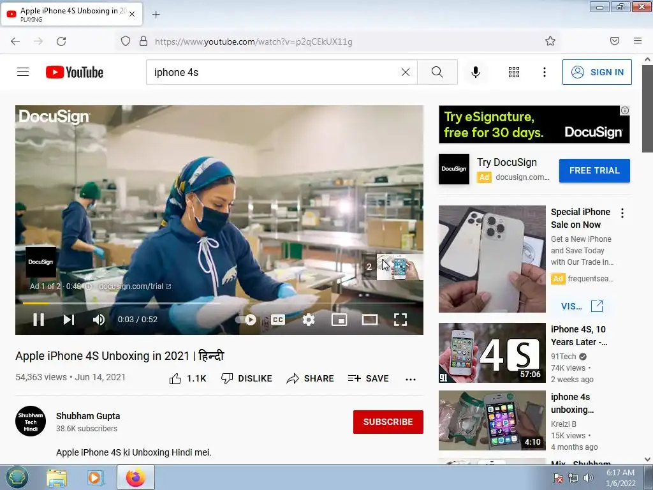Screen dimensions: 653x490
Task: Open the system volume tray icon
Action: point(589,478)
